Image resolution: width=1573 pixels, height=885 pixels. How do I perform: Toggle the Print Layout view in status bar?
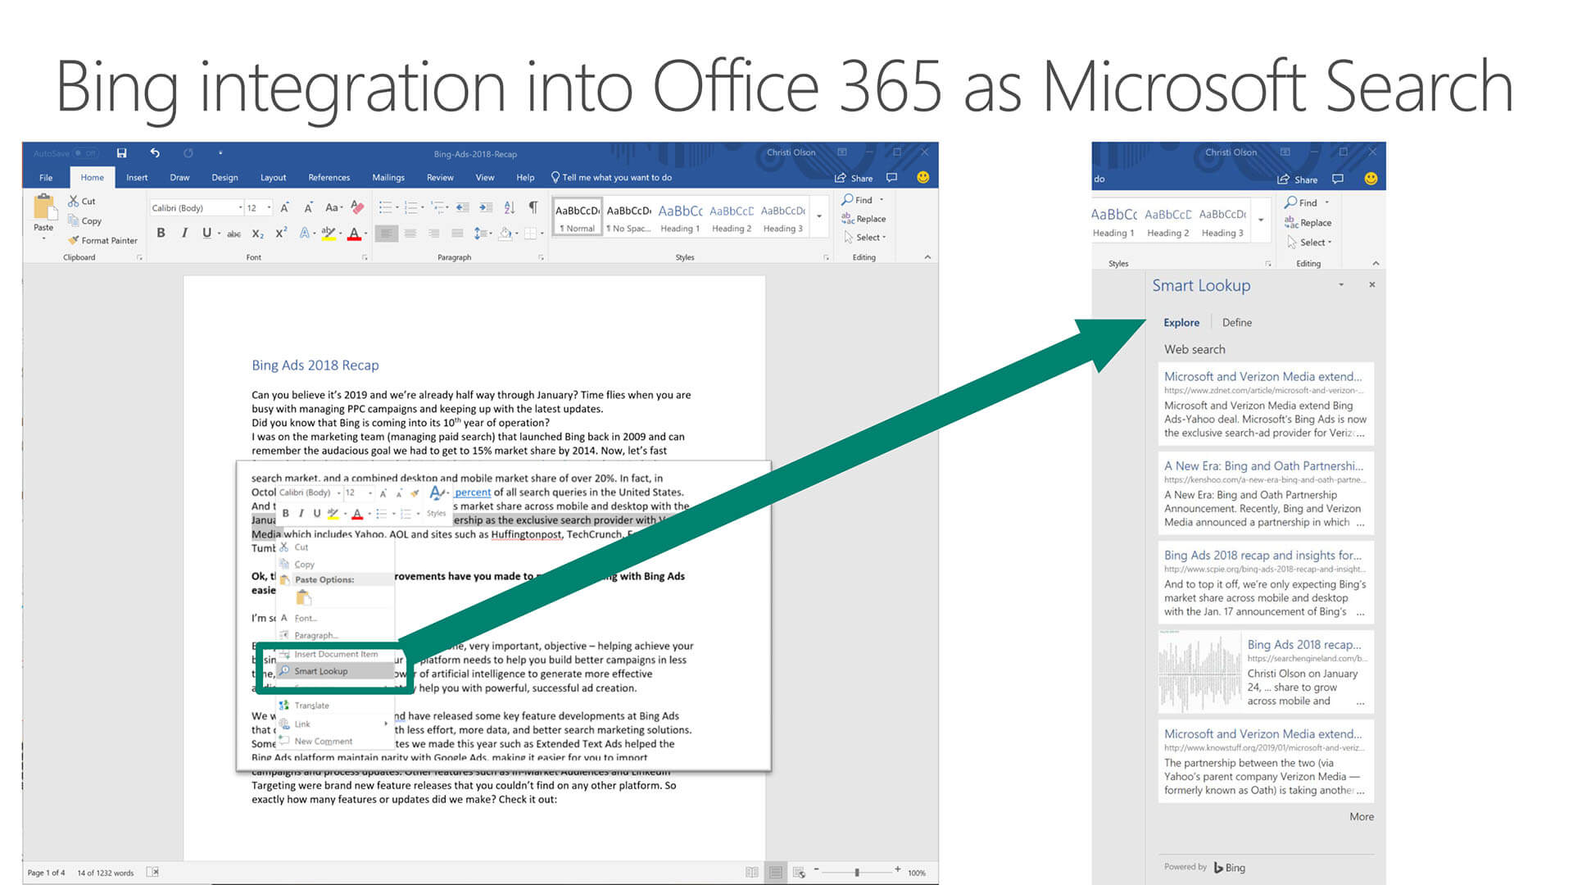(776, 873)
